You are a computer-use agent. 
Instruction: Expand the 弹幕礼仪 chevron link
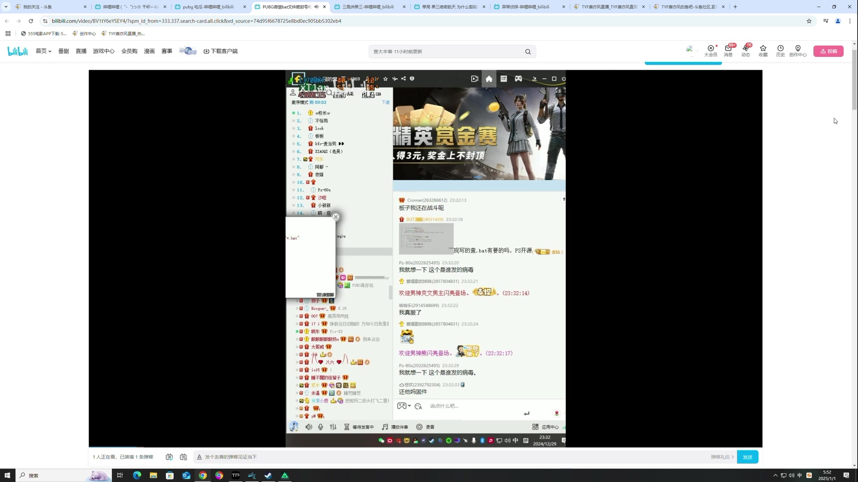[722, 457]
